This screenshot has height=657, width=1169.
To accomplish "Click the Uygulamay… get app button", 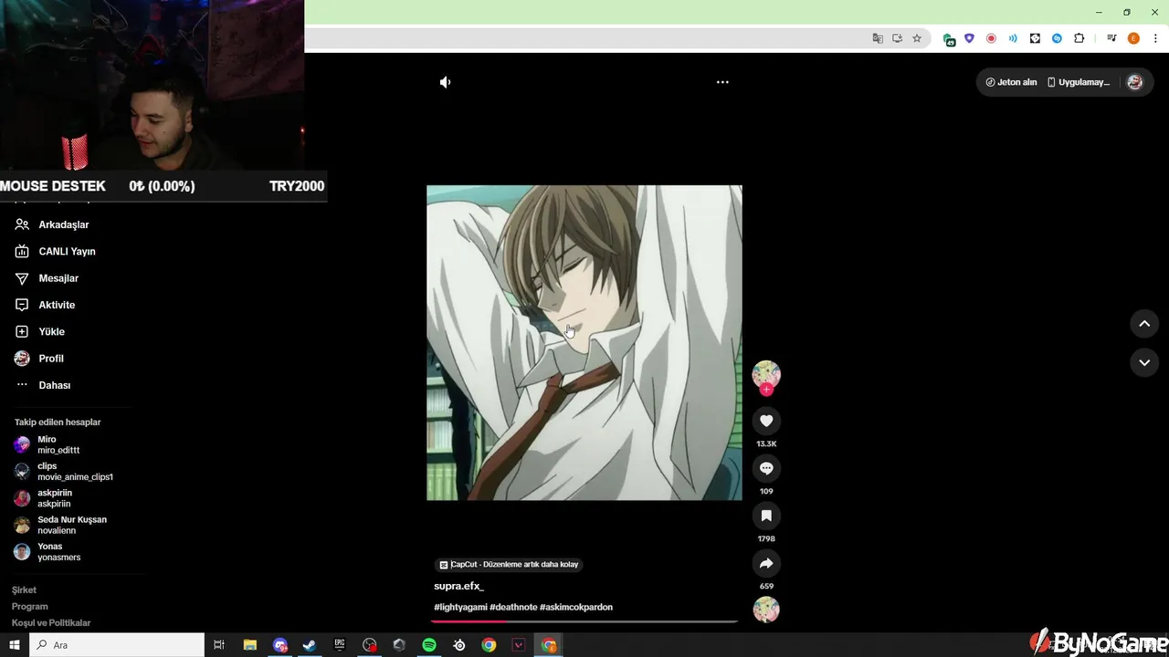I will pyautogui.click(x=1078, y=82).
